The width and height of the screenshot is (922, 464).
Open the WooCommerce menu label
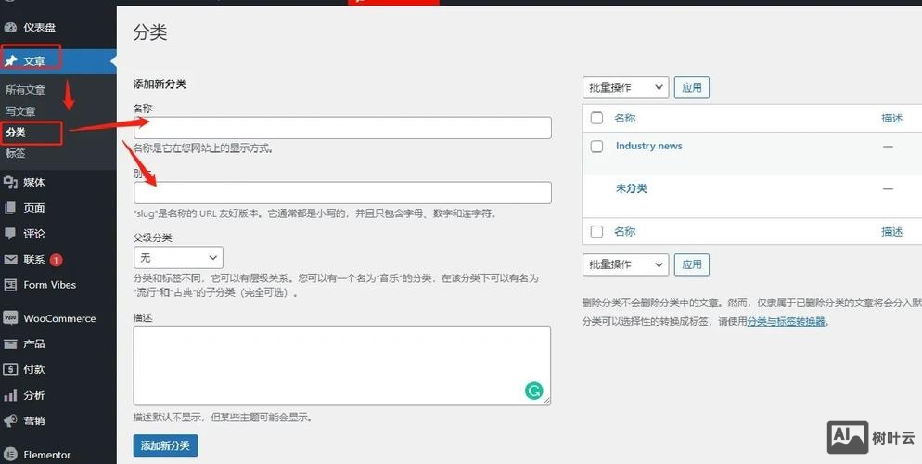(59, 318)
